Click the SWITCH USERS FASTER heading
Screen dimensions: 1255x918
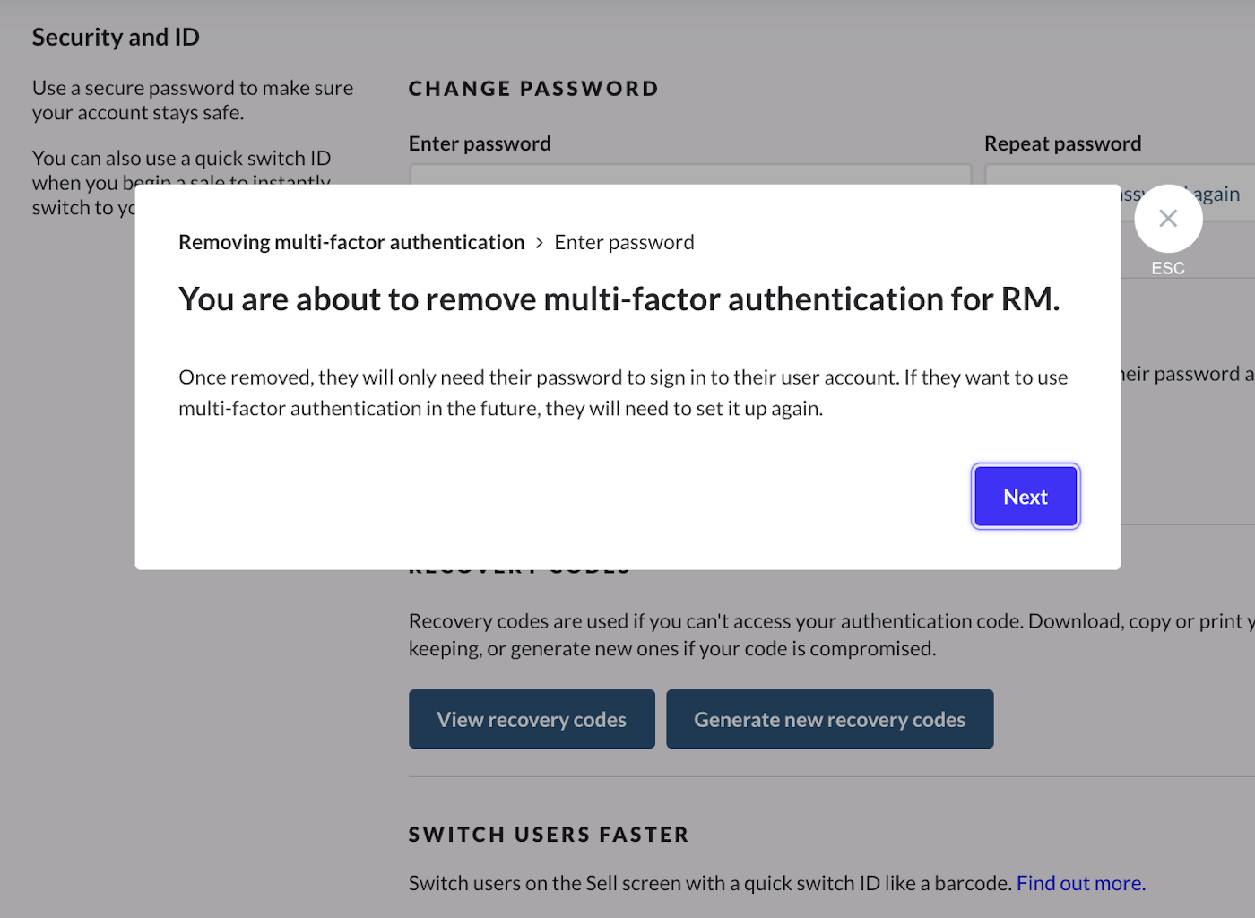(x=549, y=835)
